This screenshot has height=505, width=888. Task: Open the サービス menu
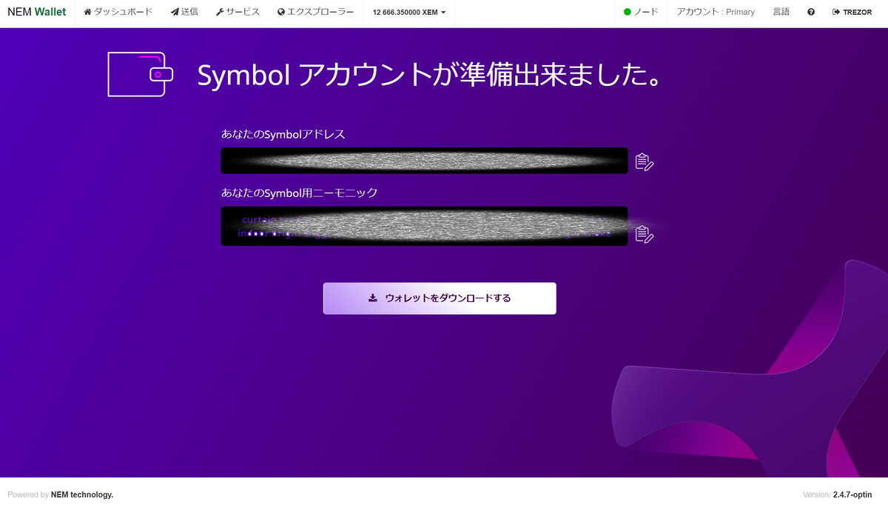238,12
